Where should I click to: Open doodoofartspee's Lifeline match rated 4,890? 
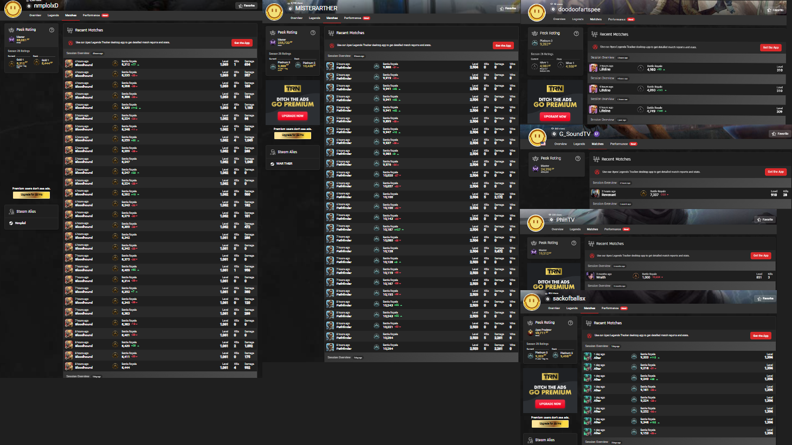[686, 89]
